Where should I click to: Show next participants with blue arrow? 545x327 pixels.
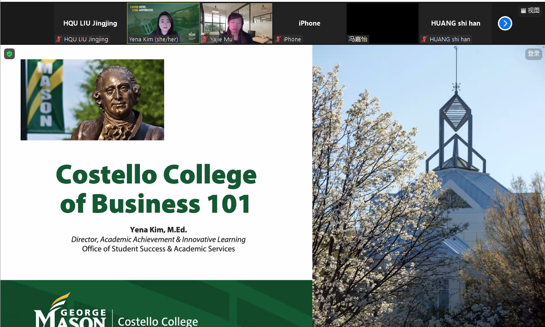(505, 23)
